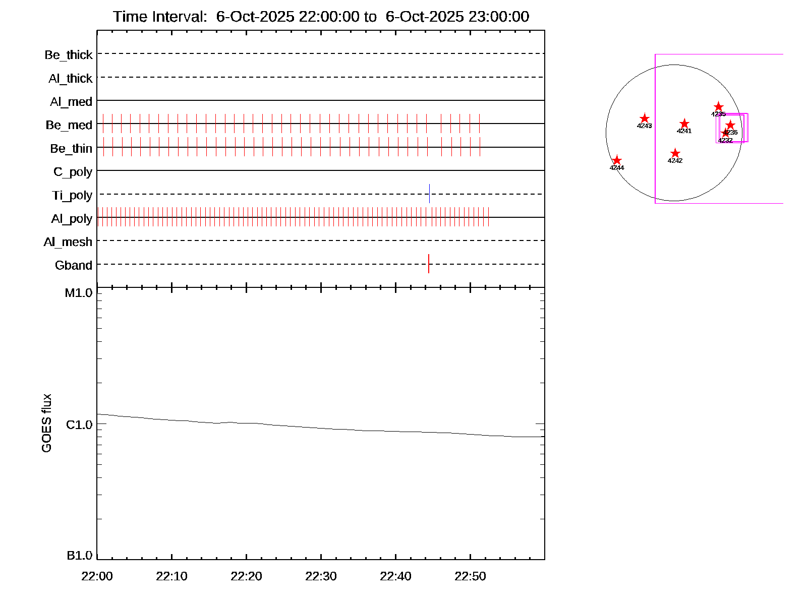Click the red Gband exposure tick mark
The width and height of the screenshot is (807, 605).
428,264
